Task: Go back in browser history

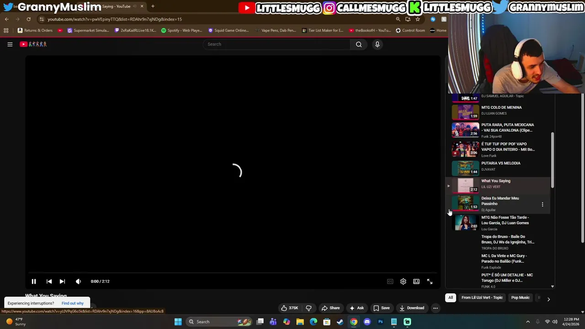Action: pyautogui.click(x=7, y=19)
